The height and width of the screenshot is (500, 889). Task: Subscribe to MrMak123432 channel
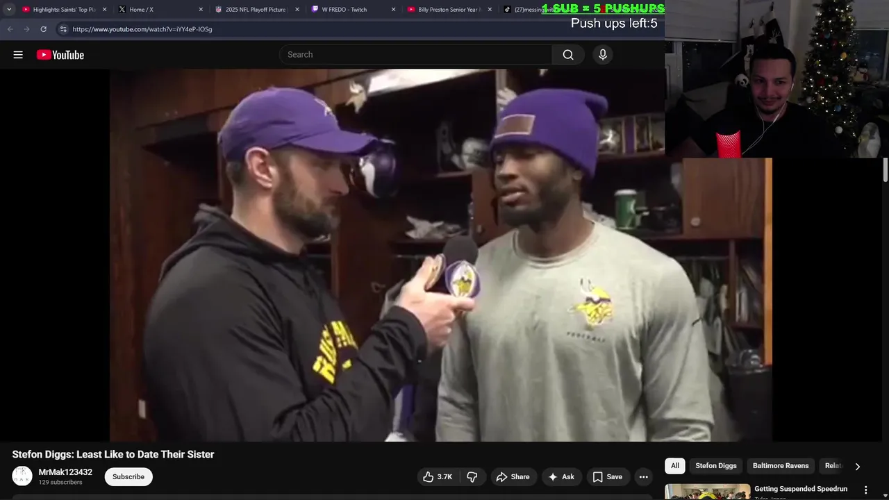(x=128, y=477)
